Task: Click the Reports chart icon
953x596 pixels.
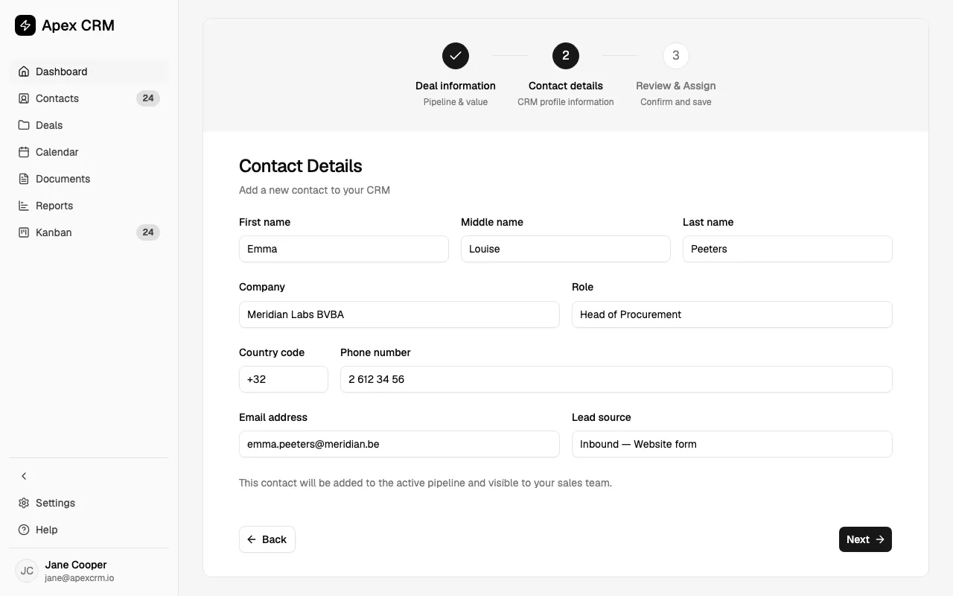Action: [24, 206]
